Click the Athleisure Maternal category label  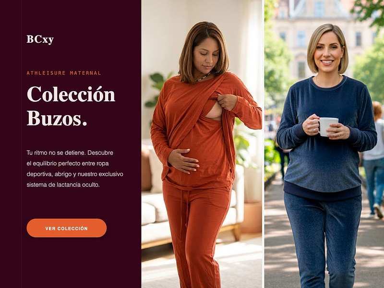point(64,73)
